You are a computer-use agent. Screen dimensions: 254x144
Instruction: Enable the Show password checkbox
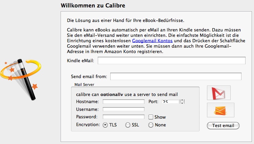pos(151,117)
